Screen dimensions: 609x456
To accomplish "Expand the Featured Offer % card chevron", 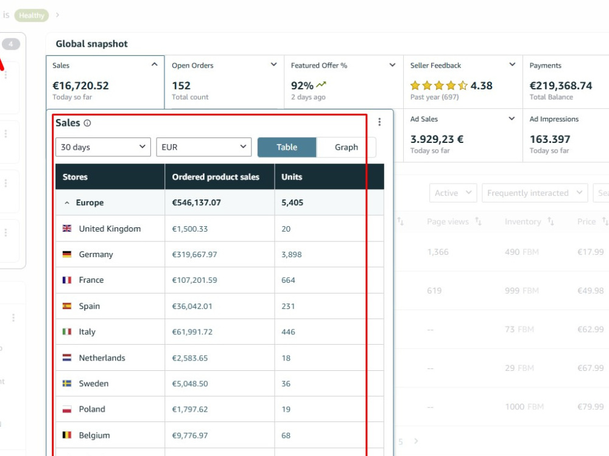I will (392, 65).
